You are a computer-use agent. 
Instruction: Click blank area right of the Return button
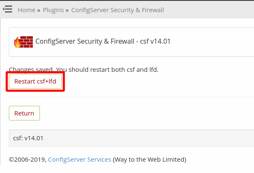coord(147,113)
